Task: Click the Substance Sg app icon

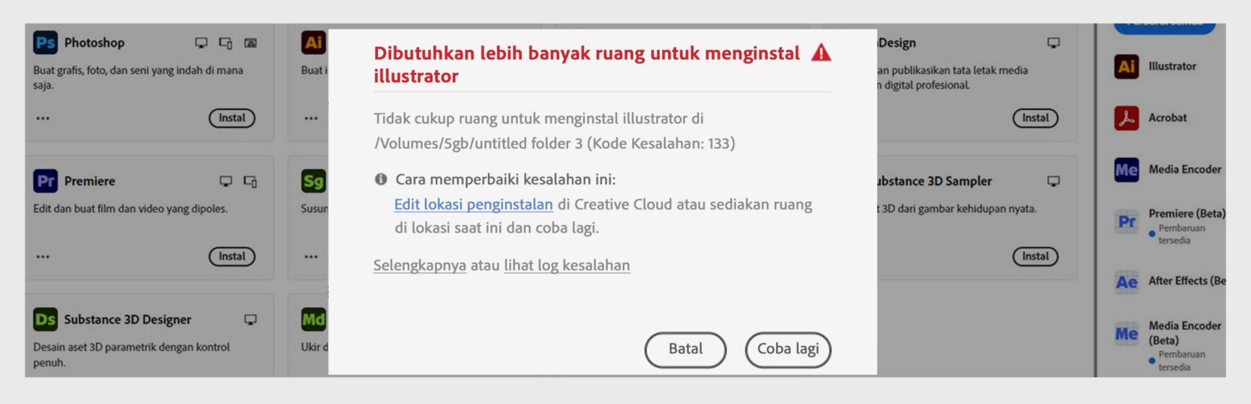Action: [313, 181]
